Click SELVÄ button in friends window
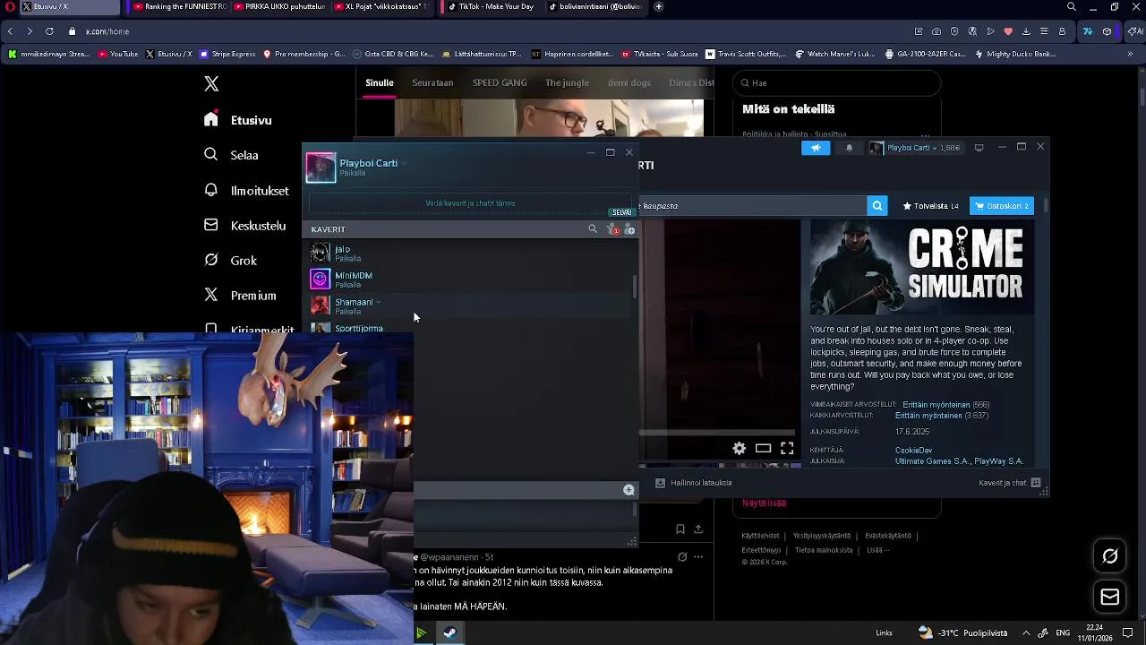The height and width of the screenshot is (645, 1146). pyautogui.click(x=621, y=212)
